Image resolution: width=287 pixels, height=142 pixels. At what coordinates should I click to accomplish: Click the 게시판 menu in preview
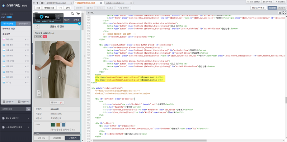66,20
